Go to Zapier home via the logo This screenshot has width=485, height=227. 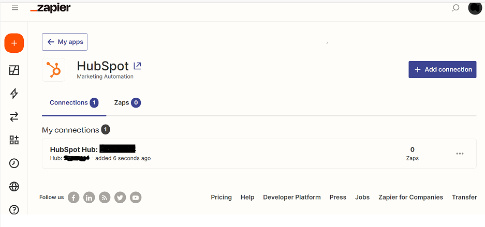point(50,8)
